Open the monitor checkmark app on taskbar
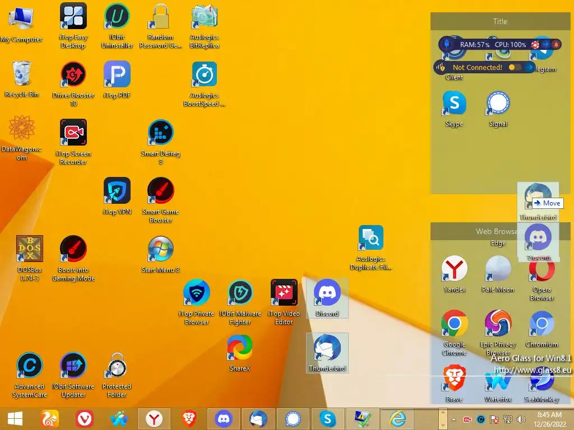The image size is (574, 430). (x=363, y=419)
